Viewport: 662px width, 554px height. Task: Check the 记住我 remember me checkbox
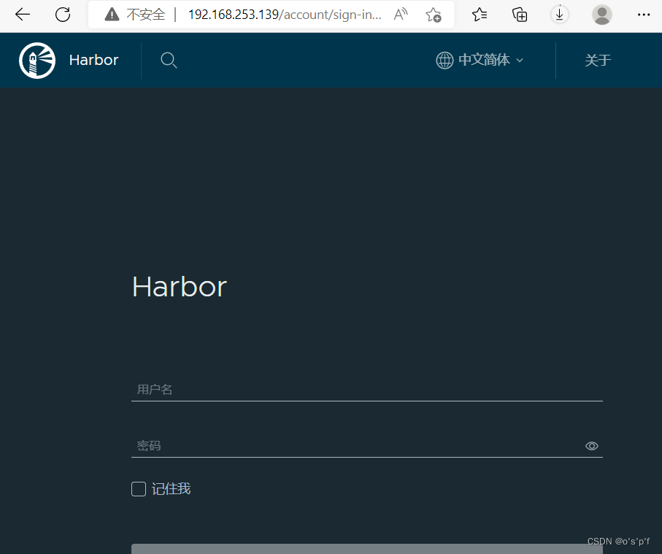[x=139, y=489]
